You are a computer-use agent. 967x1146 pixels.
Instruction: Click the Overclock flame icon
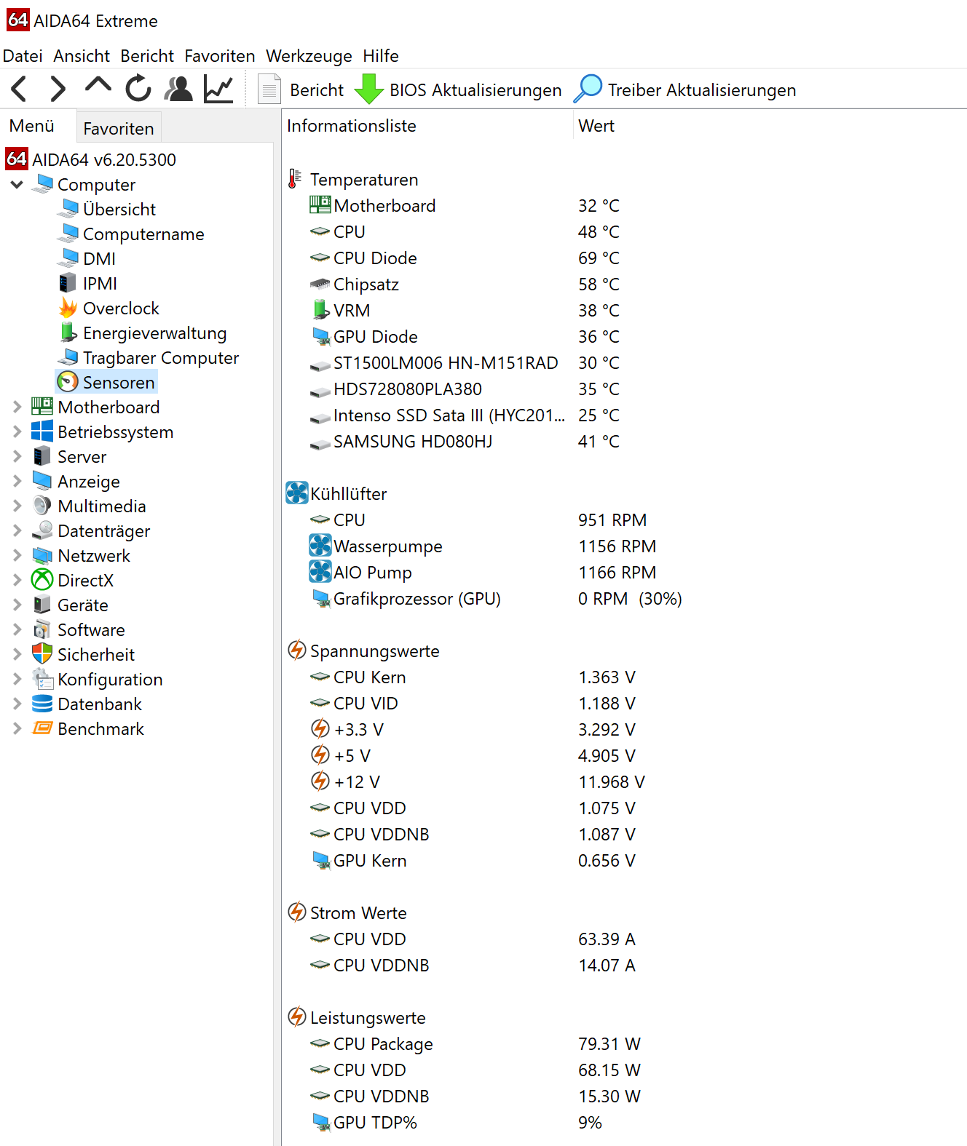point(68,308)
